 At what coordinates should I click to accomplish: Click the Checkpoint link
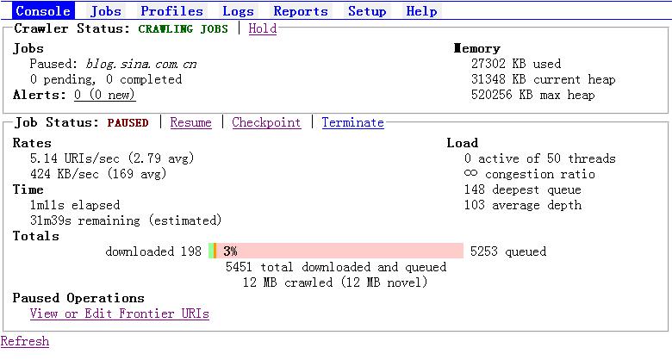[x=266, y=122]
